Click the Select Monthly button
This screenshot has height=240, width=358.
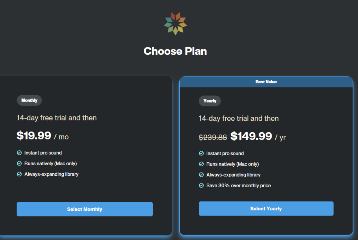coord(85,209)
